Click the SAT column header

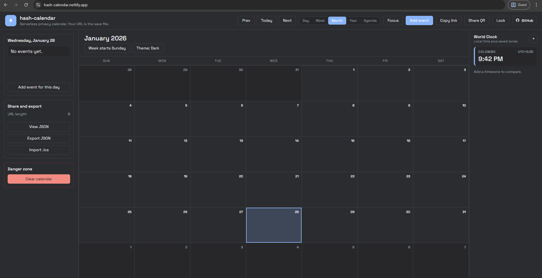[x=441, y=61]
